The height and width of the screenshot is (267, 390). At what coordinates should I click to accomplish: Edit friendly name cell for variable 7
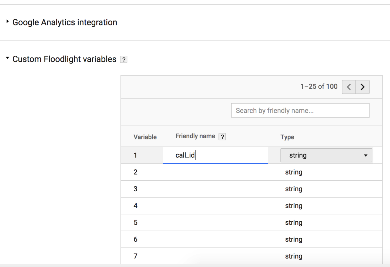pyautogui.click(x=215, y=256)
